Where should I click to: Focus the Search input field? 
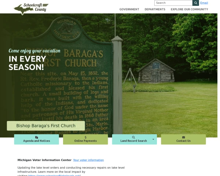(x=173, y=3)
